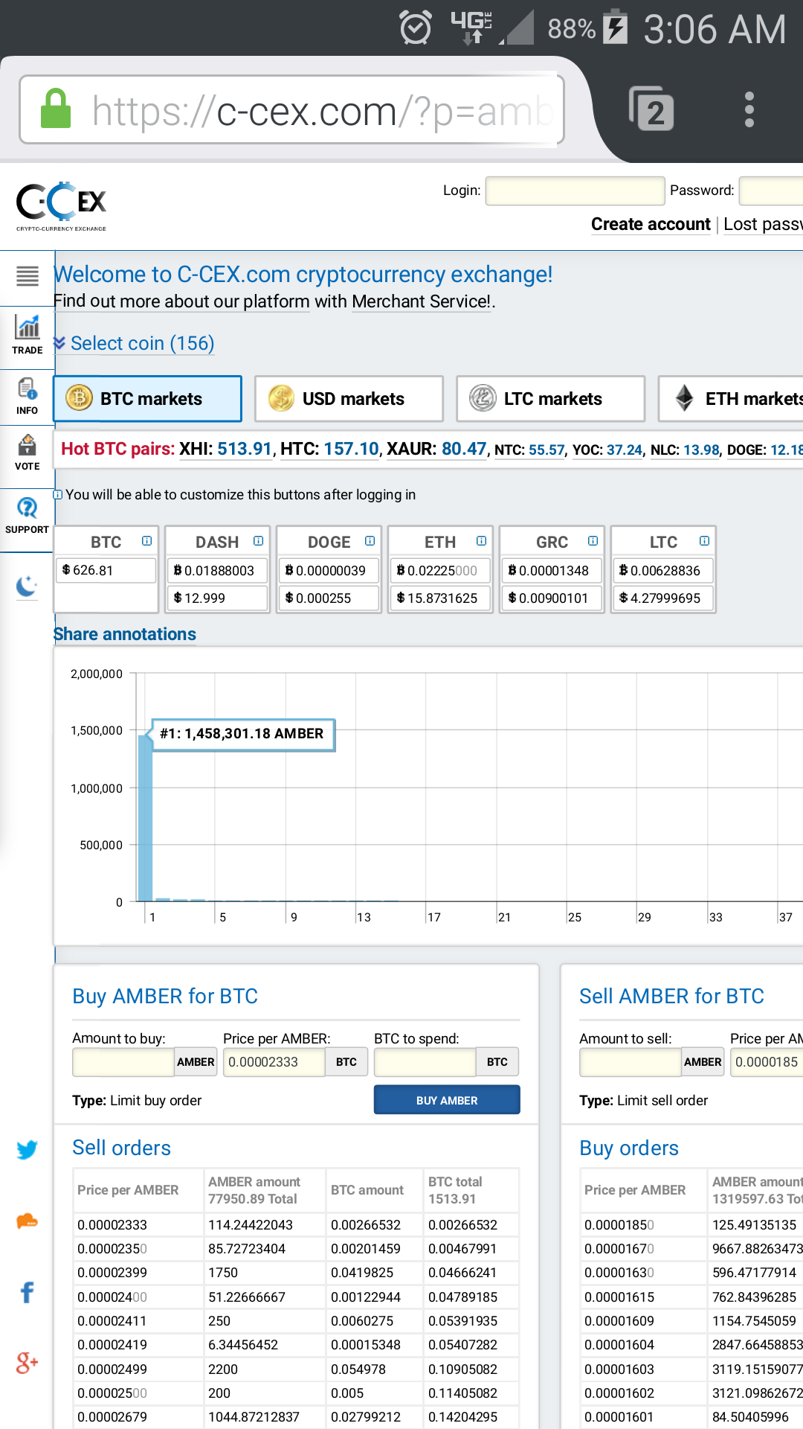Select buy order priced 0.00001850
This screenshot has height=1429, width=803.
point(691,1224)
